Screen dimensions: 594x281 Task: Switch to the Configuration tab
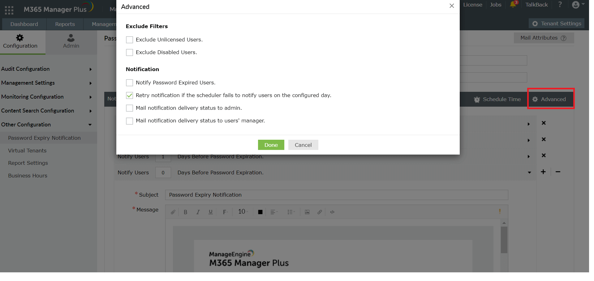tap(23, 42)
